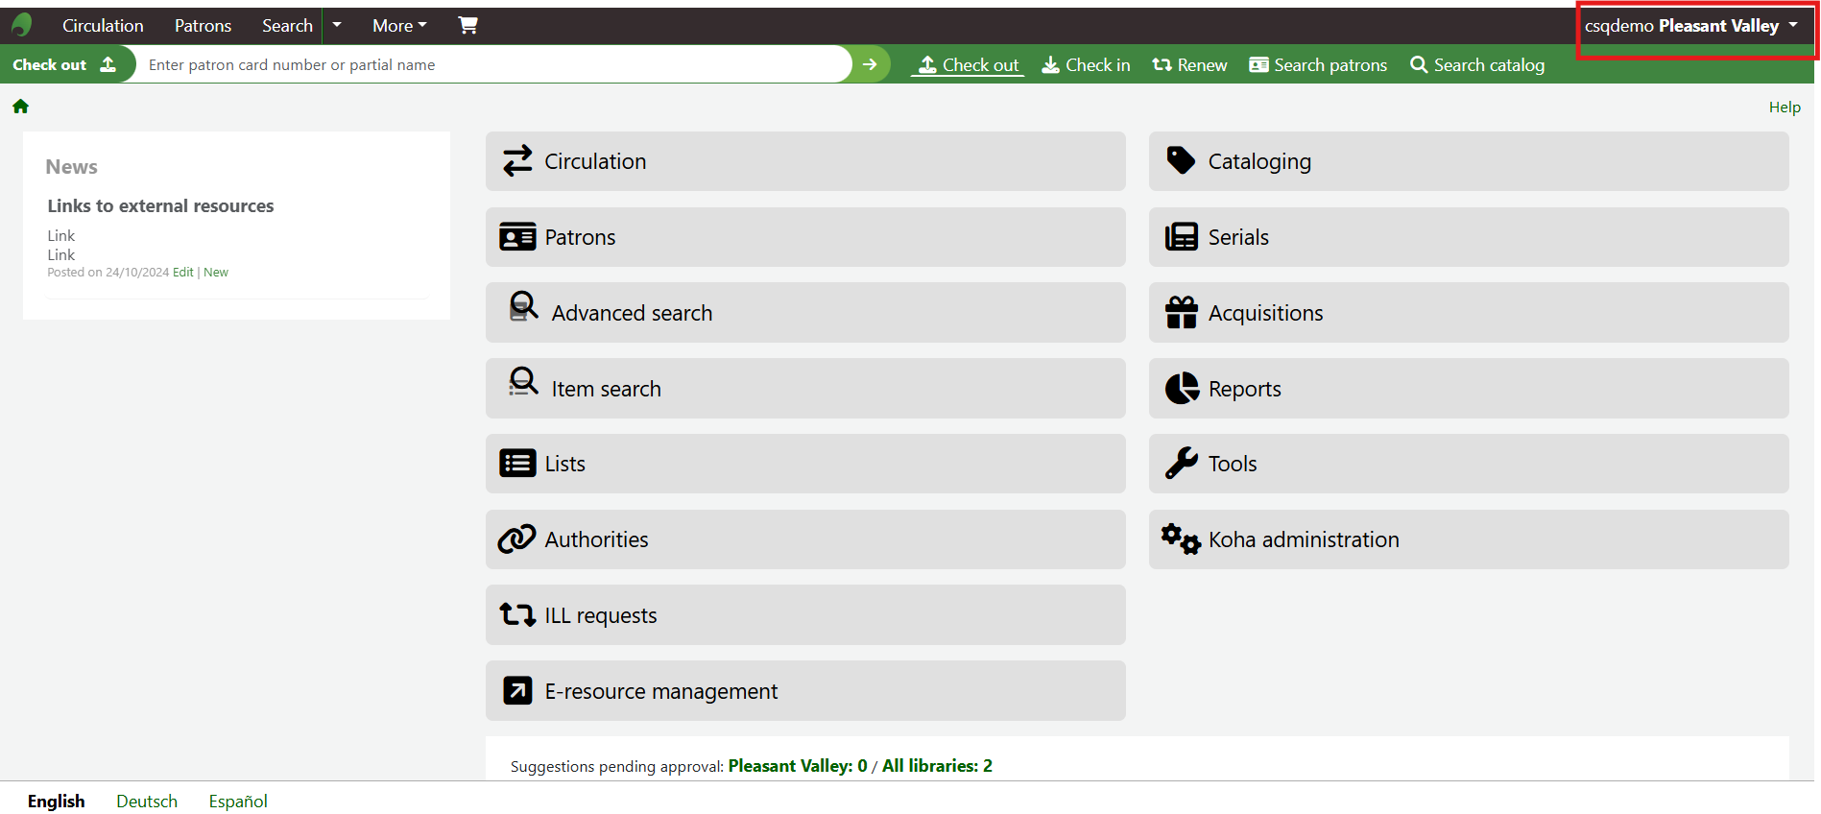Submit patron search with arrow button

(870, 64)
